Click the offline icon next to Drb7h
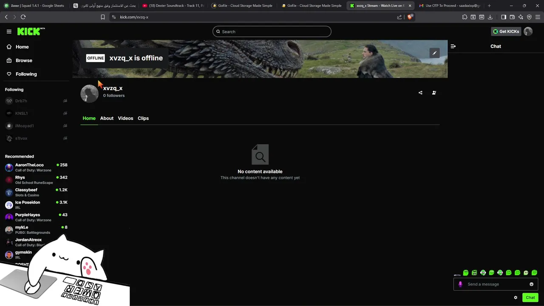This screenshot has height=306, width=544. 65,101
